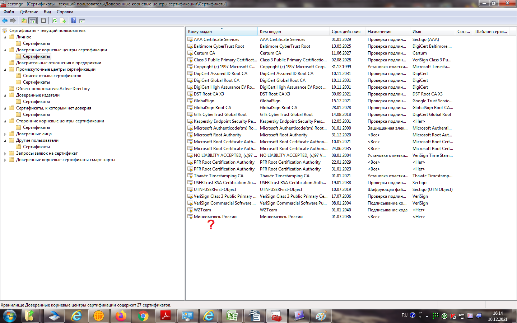Open the Справка menu
The width and height of the screenshot is (517, 323).
tap(65, 12)
